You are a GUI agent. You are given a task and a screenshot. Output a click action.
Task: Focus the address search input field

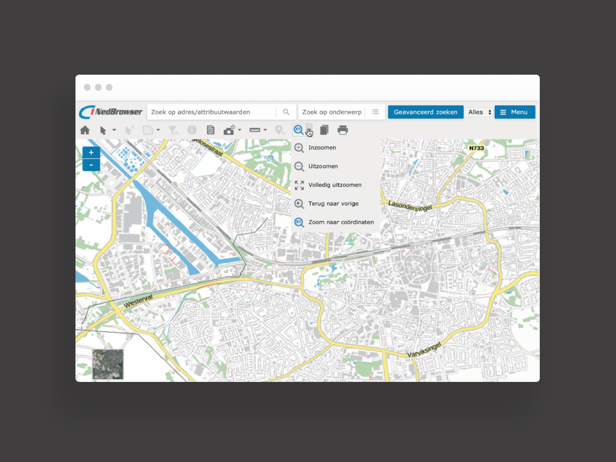tap(211, 112)
